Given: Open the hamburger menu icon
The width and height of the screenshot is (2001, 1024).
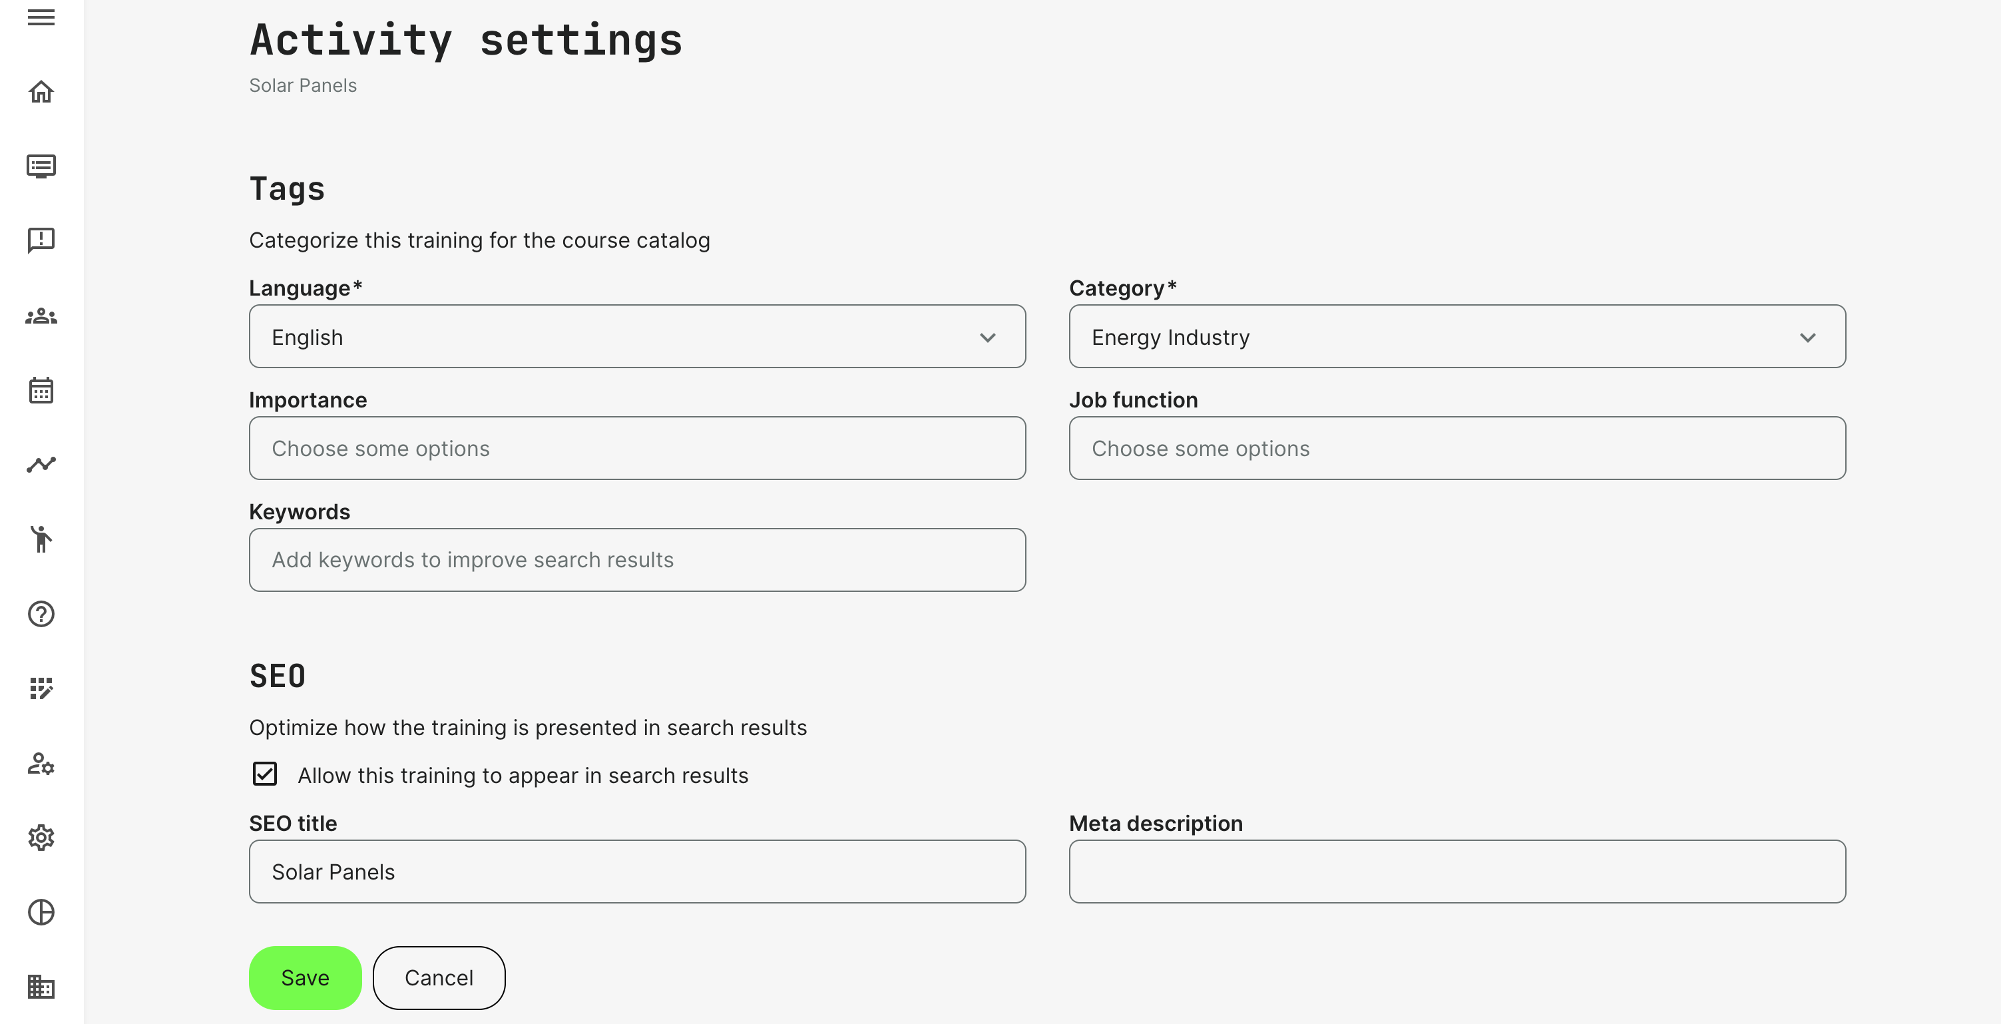Looking at the screenshot, I should click(x=41, y=17).
